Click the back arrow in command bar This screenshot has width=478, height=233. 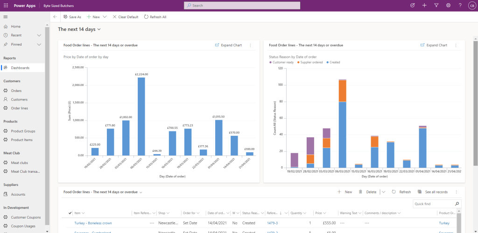(x=55, y=17)
